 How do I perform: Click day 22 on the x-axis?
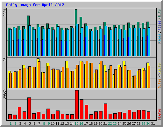pos(110,124)
